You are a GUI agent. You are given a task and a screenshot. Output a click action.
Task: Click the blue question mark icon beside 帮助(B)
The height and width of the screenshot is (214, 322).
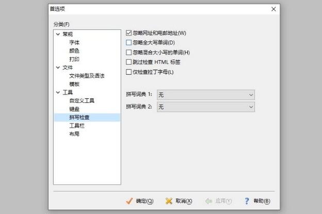[x=247, y=201]
